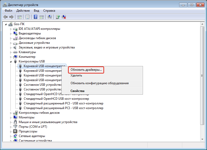
Task: Open the Вид menu
Action: pos(36,11)
